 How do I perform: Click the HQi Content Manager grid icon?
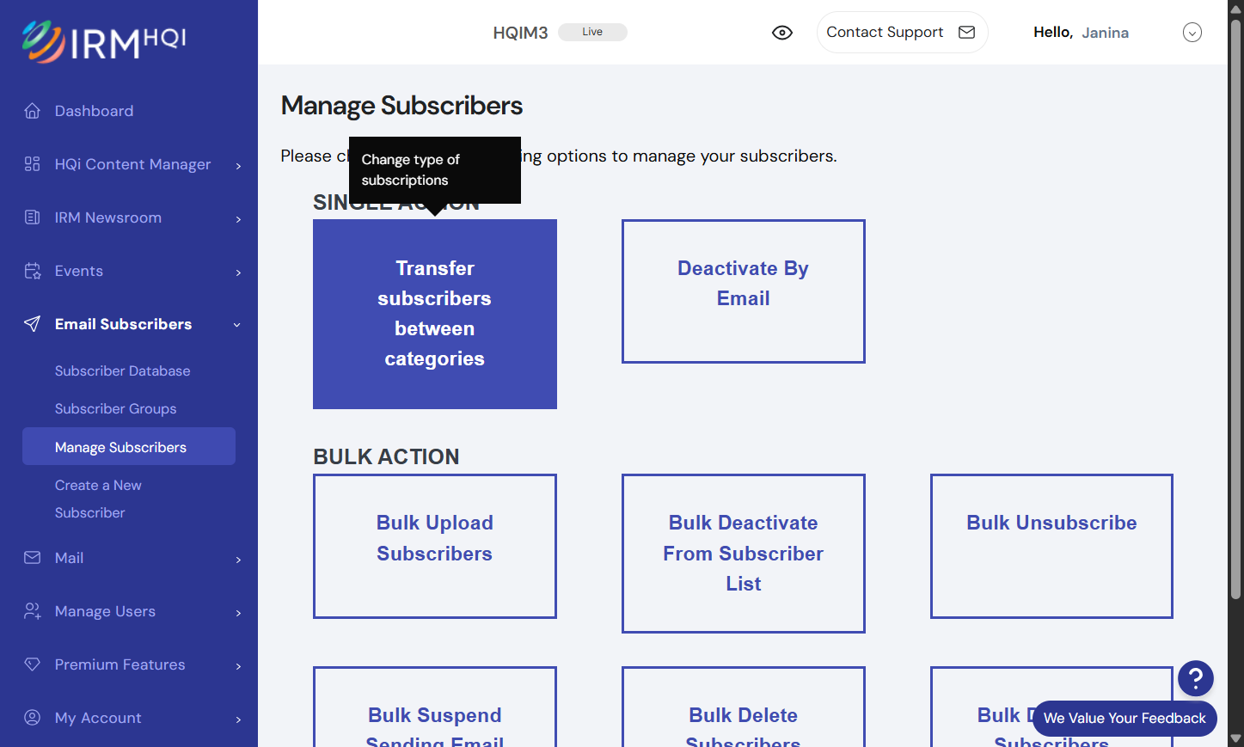coord(33,164)
